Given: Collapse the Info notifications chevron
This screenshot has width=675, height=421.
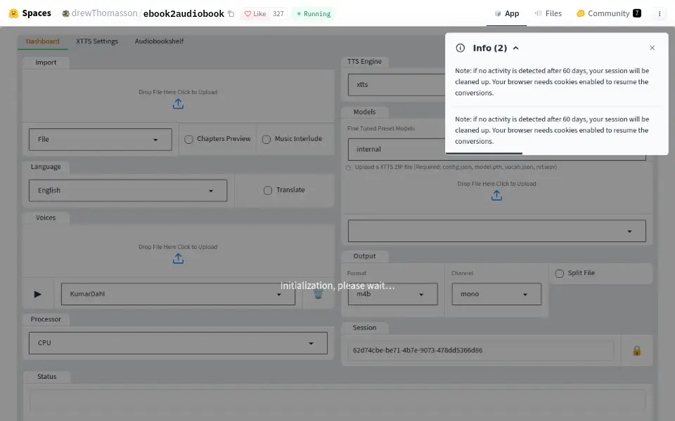Looking at the screenshot, I should pos(515,48).
